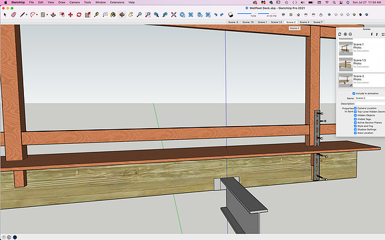The height and width of the screenshot is (240, 385).
Task: Click the Undo arrow icon
Action: [x=216, y=15]
